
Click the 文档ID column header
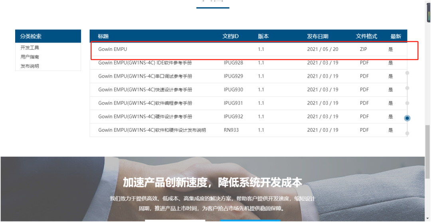230,36
